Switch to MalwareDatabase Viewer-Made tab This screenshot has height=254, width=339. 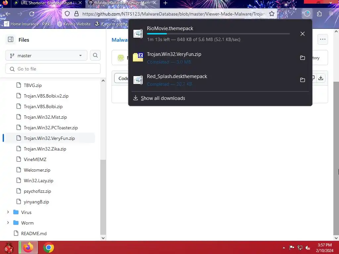pyautogui.click(x=122, y=3)
